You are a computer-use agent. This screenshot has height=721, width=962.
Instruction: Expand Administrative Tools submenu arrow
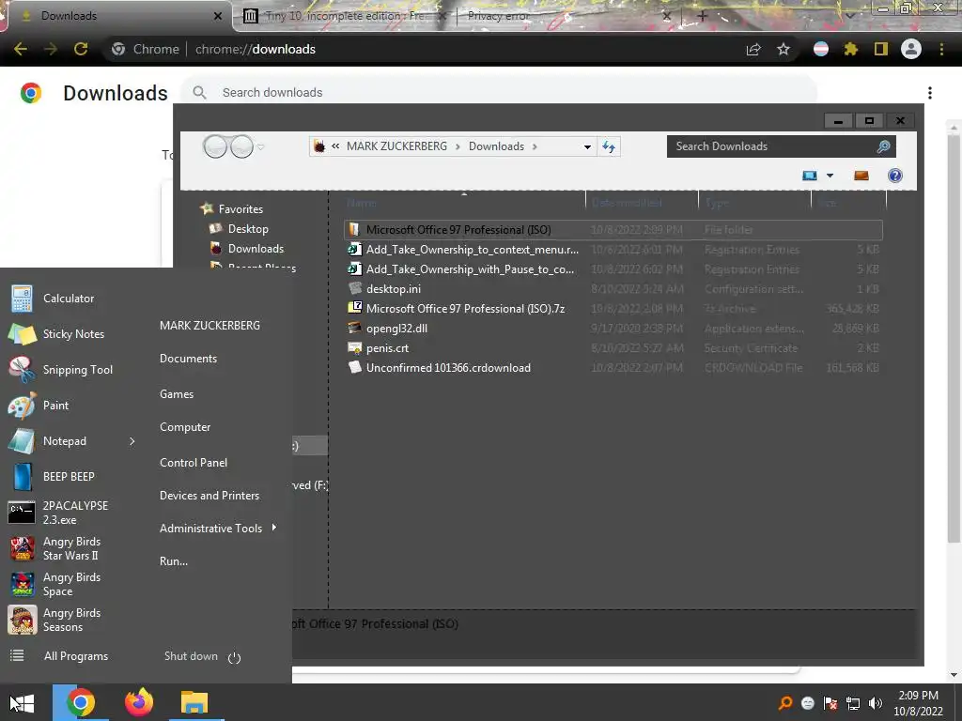click(x=273, y=528)
